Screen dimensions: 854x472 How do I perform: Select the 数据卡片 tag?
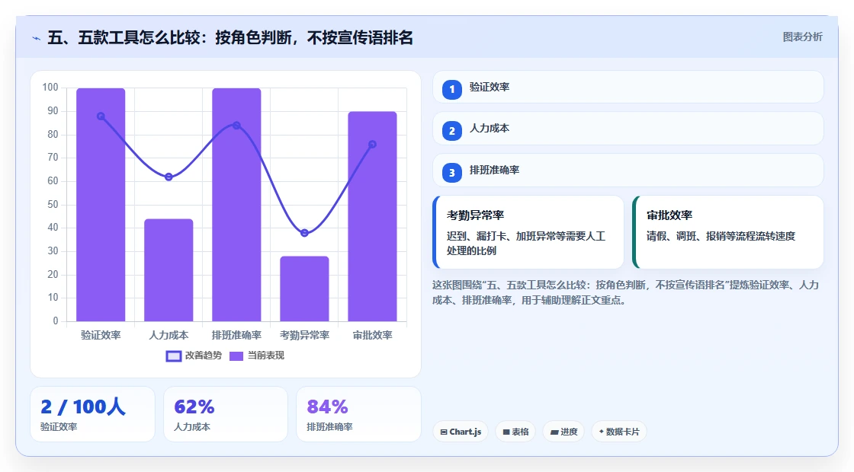pyautogui.click(x=619, y=432)
